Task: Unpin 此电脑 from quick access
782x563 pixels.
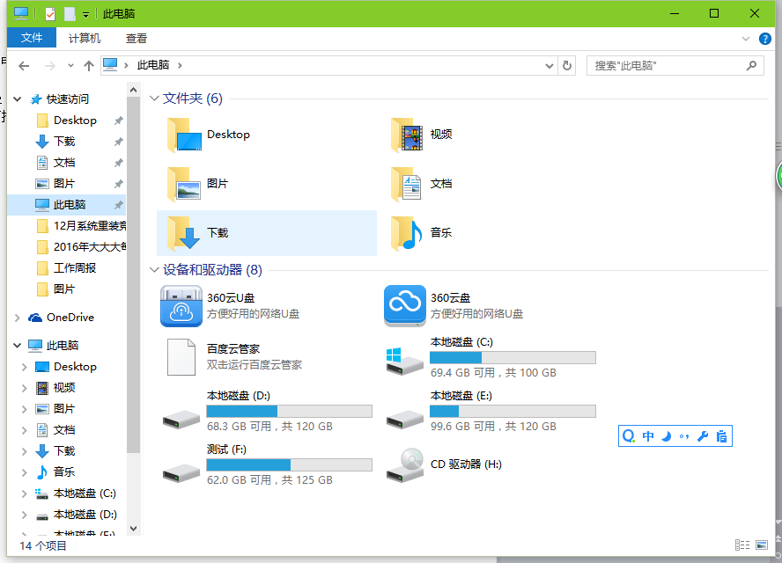Action: tap(118, 205)
